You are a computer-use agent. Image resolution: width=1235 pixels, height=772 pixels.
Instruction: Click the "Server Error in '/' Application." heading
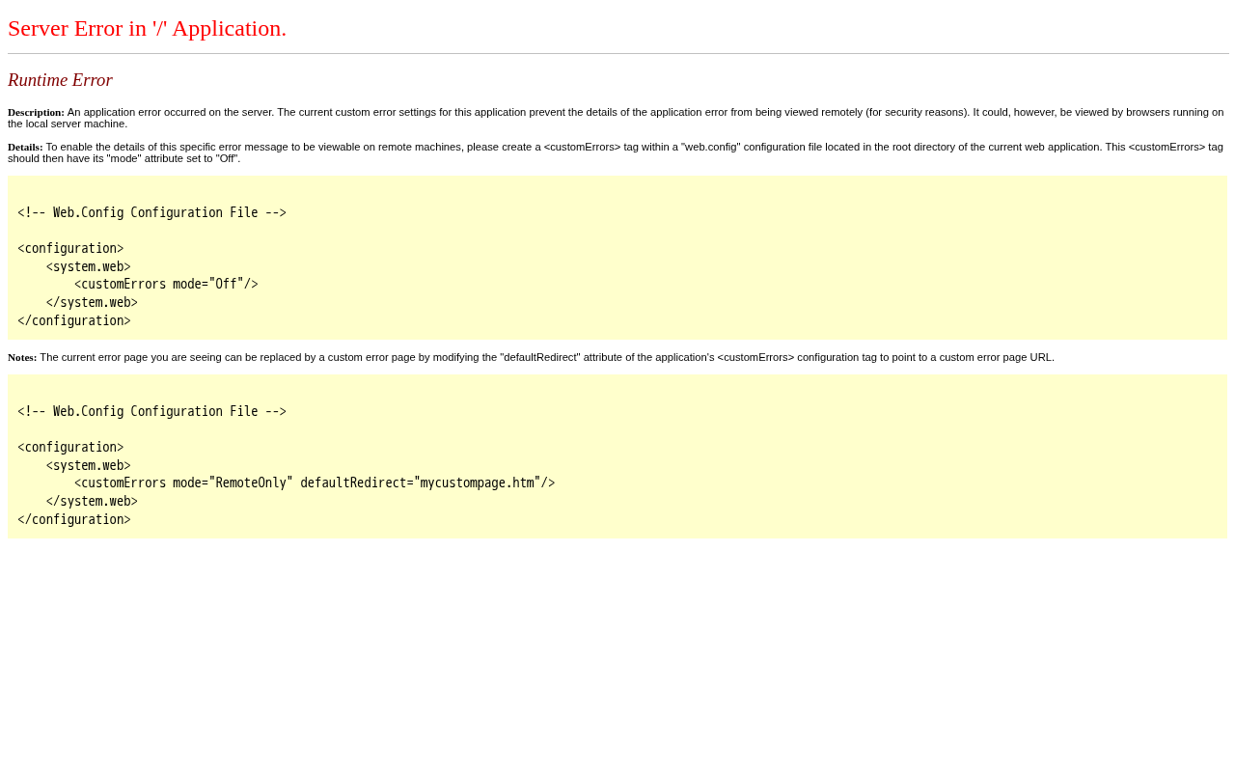click(x=147, y=29)
